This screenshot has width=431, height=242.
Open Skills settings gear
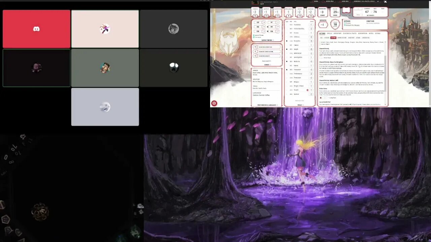(x=303, y=105)
